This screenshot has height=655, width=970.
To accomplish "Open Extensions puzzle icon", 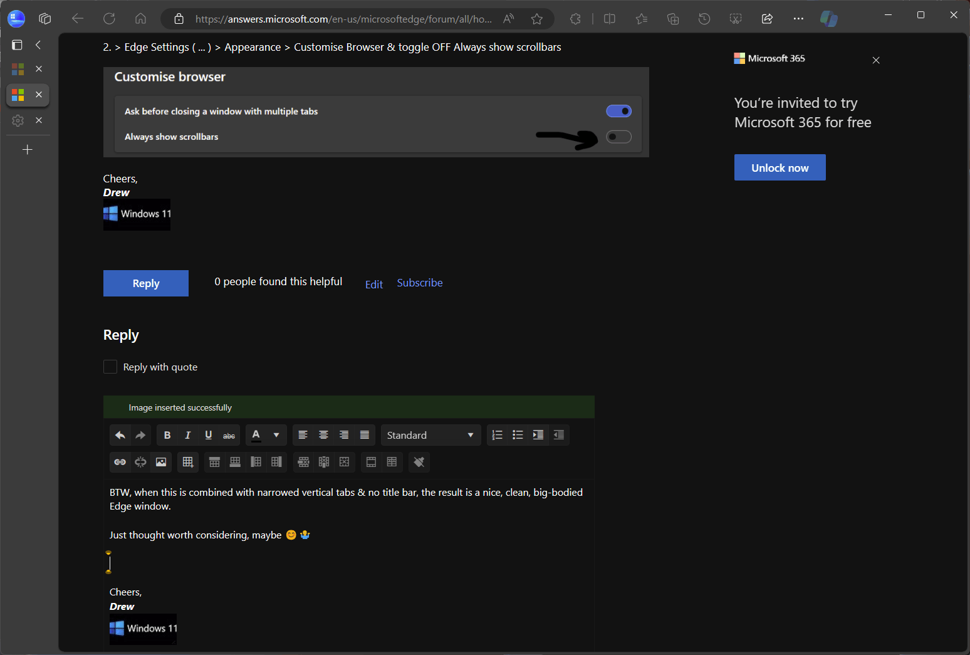I will tap(575, 19).
